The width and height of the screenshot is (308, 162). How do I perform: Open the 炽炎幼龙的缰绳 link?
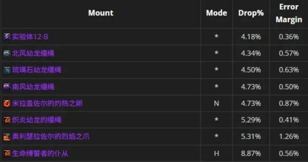(36, 120)
